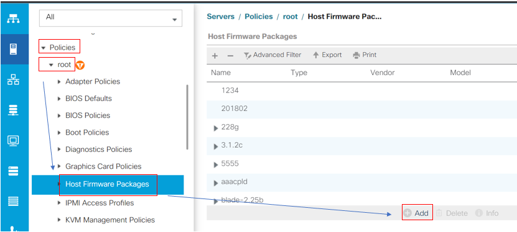Expand Graphics Card Policies node
Screen dimensions: 517x232
[x=59, y=166]
